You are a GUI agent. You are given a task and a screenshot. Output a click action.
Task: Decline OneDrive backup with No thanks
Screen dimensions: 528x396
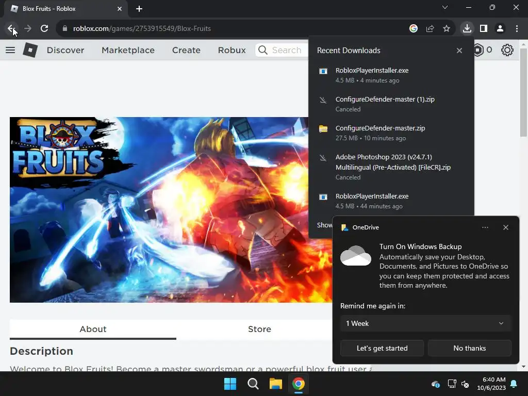[469, 348]
